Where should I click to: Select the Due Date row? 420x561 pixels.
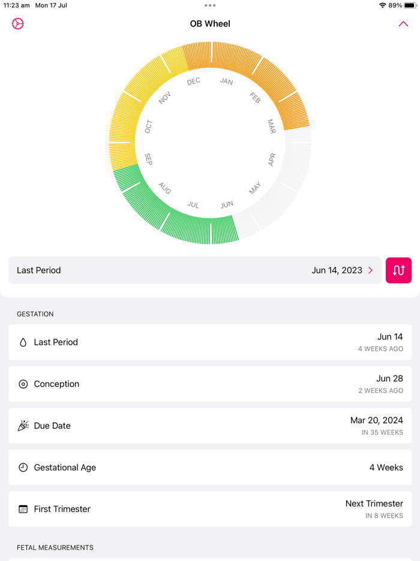coord(210,425)
